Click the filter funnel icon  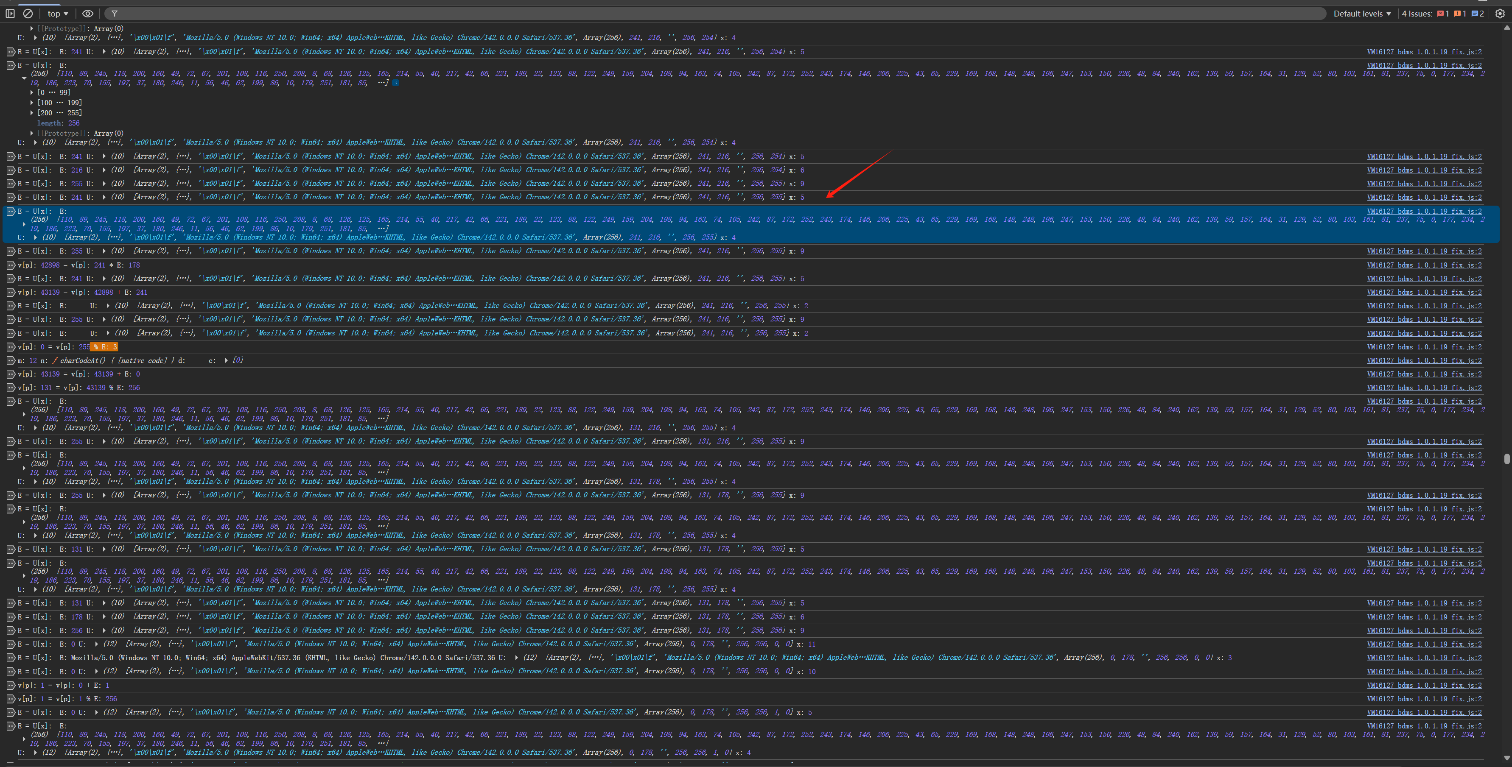(115, 14)
